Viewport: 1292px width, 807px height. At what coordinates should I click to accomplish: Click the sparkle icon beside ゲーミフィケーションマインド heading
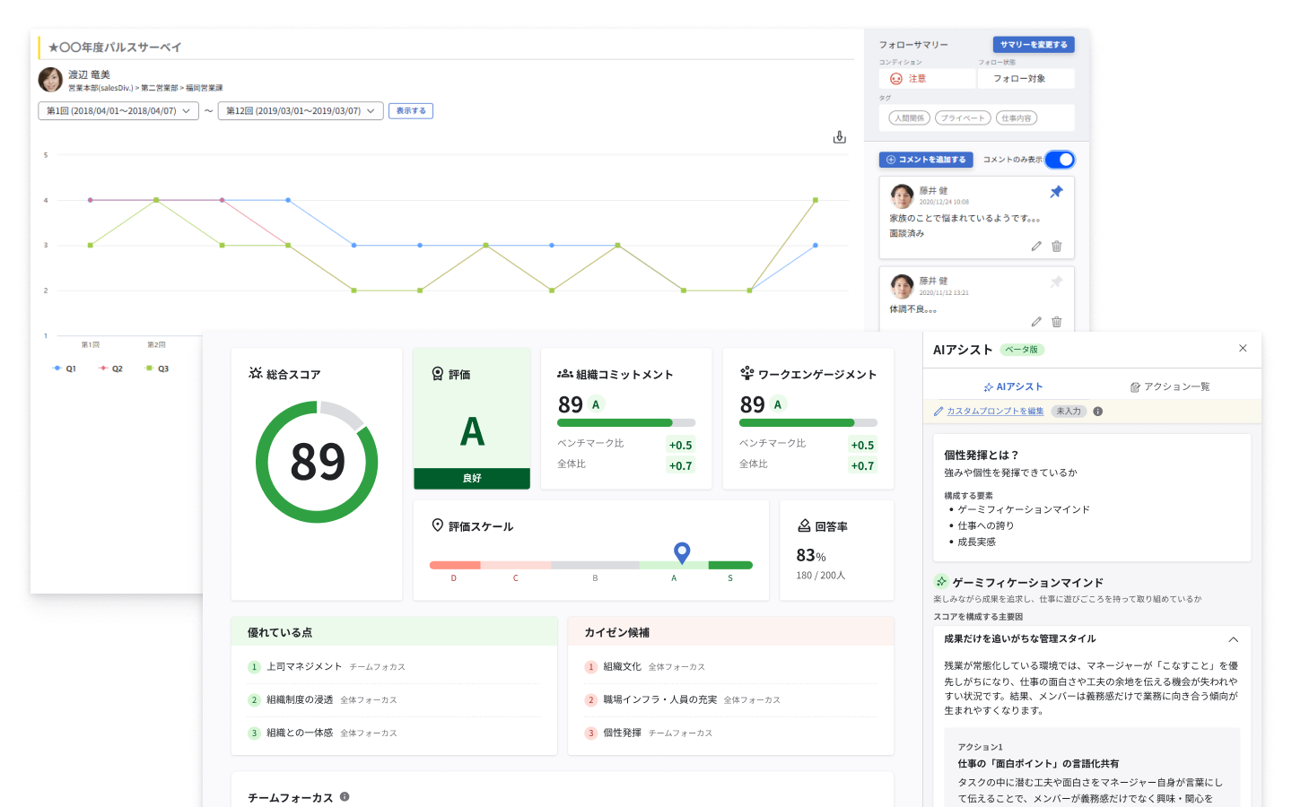[941, 581]
